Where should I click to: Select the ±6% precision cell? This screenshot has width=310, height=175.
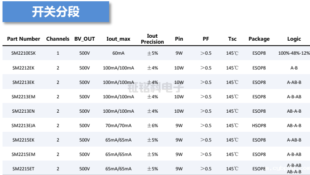coord(152,125)
